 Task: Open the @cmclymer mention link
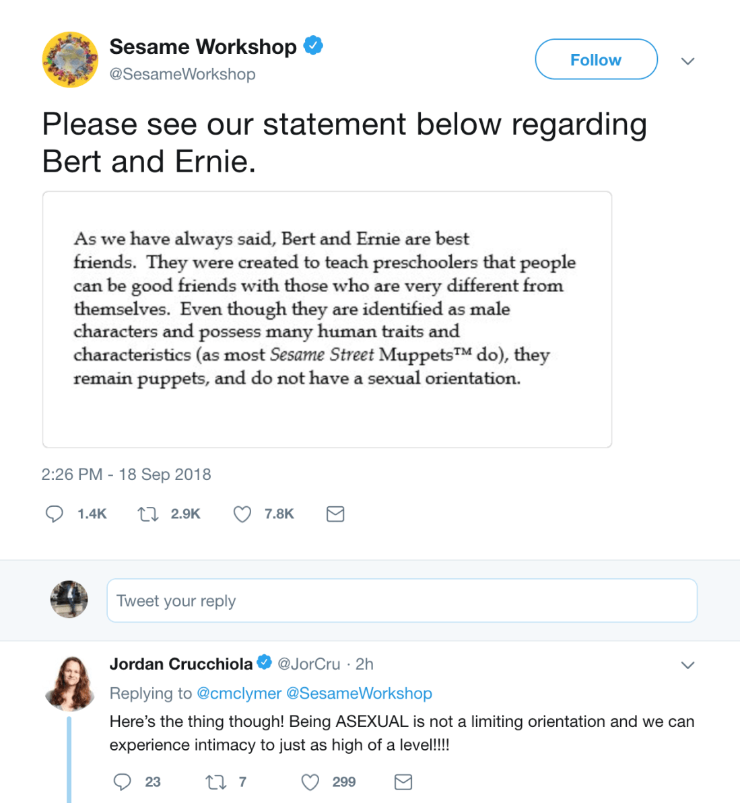click(239, 693)
